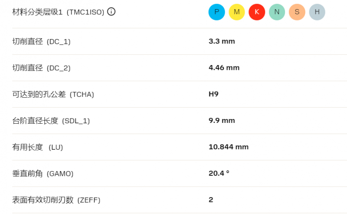This screenshot has width=347, height=214.
Task: Click the 10.844 mm value
Action: (x=229, y=147)
